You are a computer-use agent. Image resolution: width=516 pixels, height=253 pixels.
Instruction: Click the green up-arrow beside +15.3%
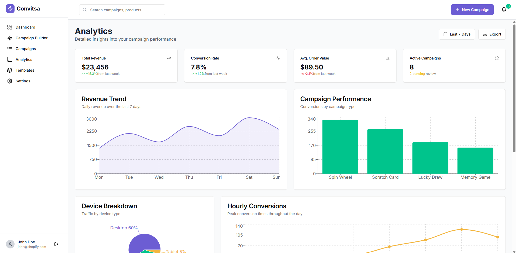click(83, 74)
